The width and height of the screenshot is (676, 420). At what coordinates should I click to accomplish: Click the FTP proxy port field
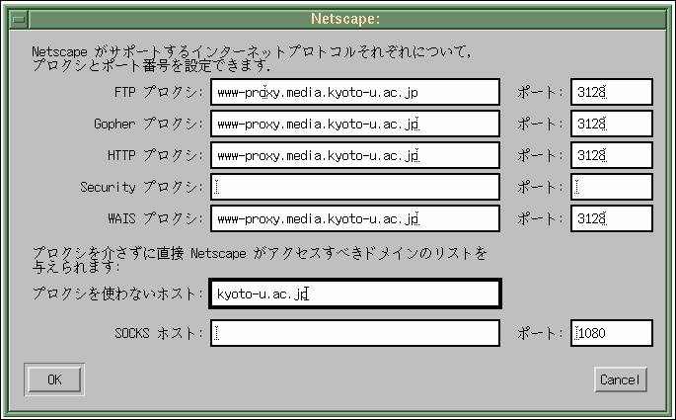click(611, 92)
